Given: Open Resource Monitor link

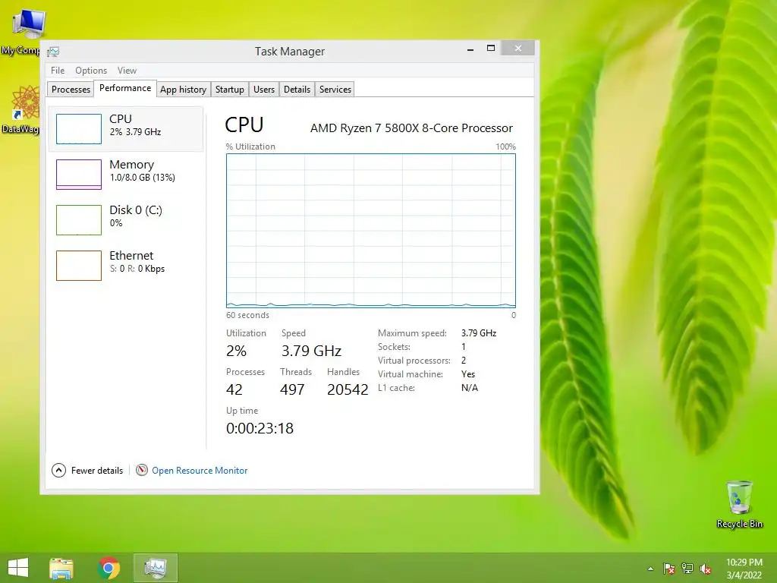Looking at the screenshot, I should pyautogui.click(x=200, y=471).
